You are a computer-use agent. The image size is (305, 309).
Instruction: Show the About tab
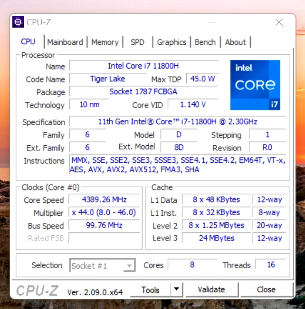(235, 42)
